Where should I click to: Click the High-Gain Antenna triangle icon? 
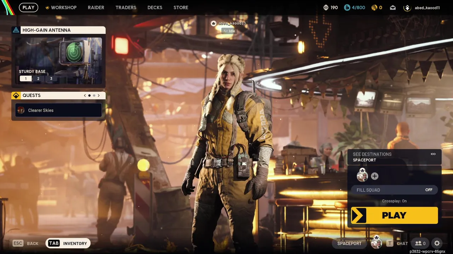coord(16,30)
